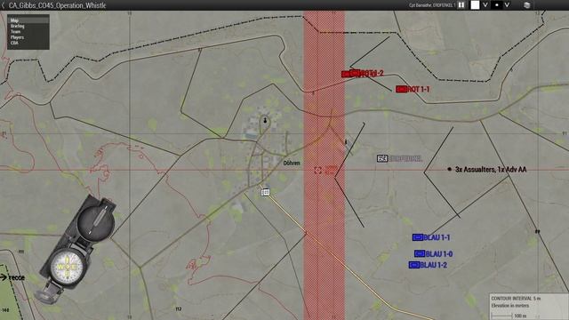This screenshot has height=320, width=569.
Task: Click the white player unit marker east of Döhren
Action: (382, 158)
